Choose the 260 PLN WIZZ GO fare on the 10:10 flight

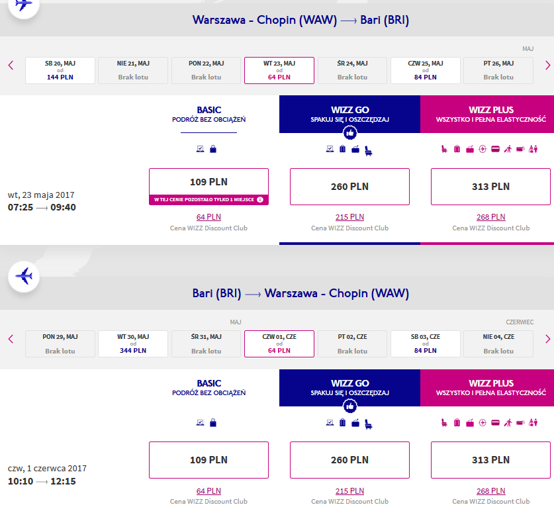point(349,460)
